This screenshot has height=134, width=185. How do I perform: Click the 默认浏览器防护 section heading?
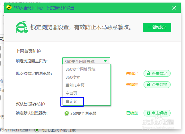tap(30, 104)
